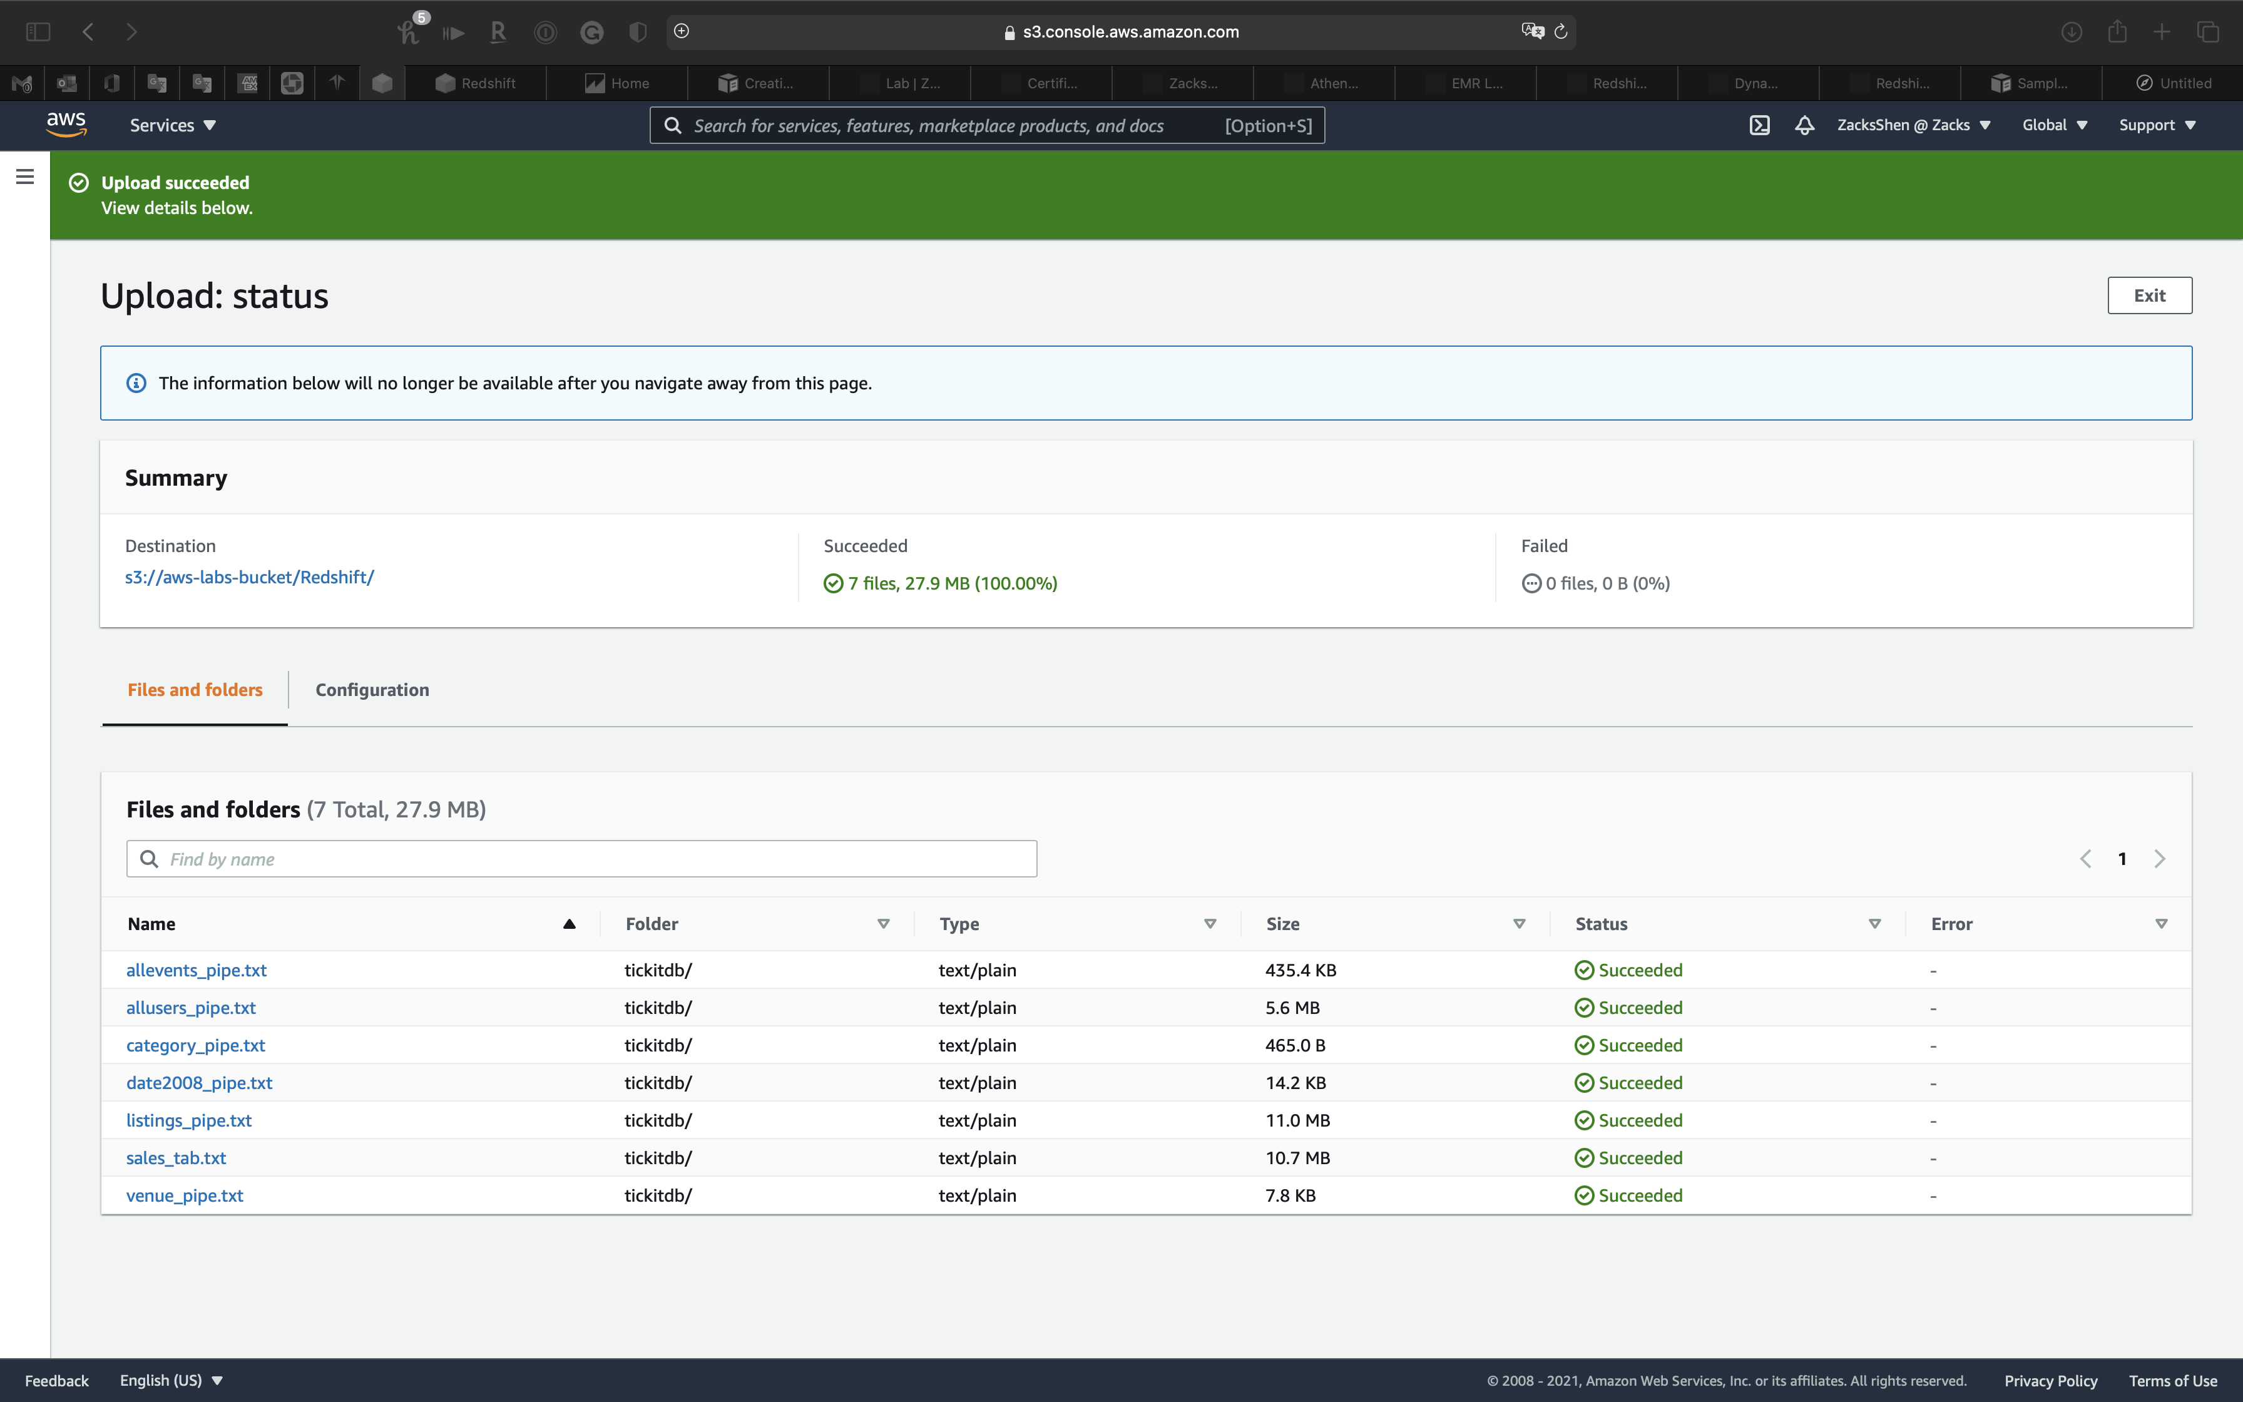Switch to the Configuration tab
The image size is (2243, 1402).
coord(372,690)
